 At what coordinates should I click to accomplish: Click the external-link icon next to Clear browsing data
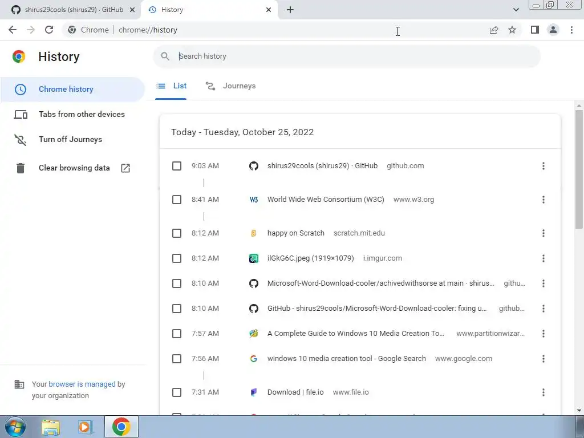point(125,168)
